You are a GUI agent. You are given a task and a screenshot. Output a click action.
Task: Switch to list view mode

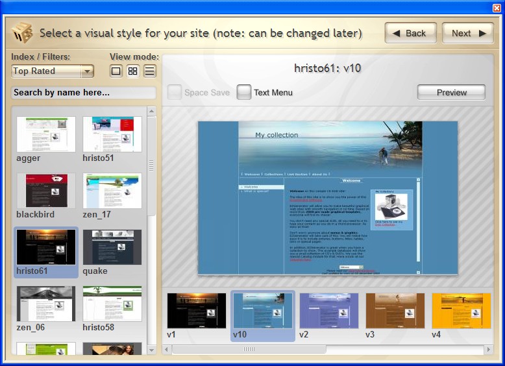tap(150, 71)
